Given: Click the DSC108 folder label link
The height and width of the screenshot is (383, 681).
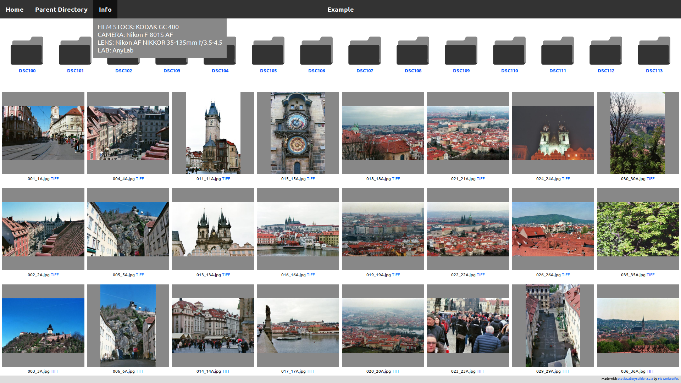Looking at the screenshot, I should tap(413, 71).
